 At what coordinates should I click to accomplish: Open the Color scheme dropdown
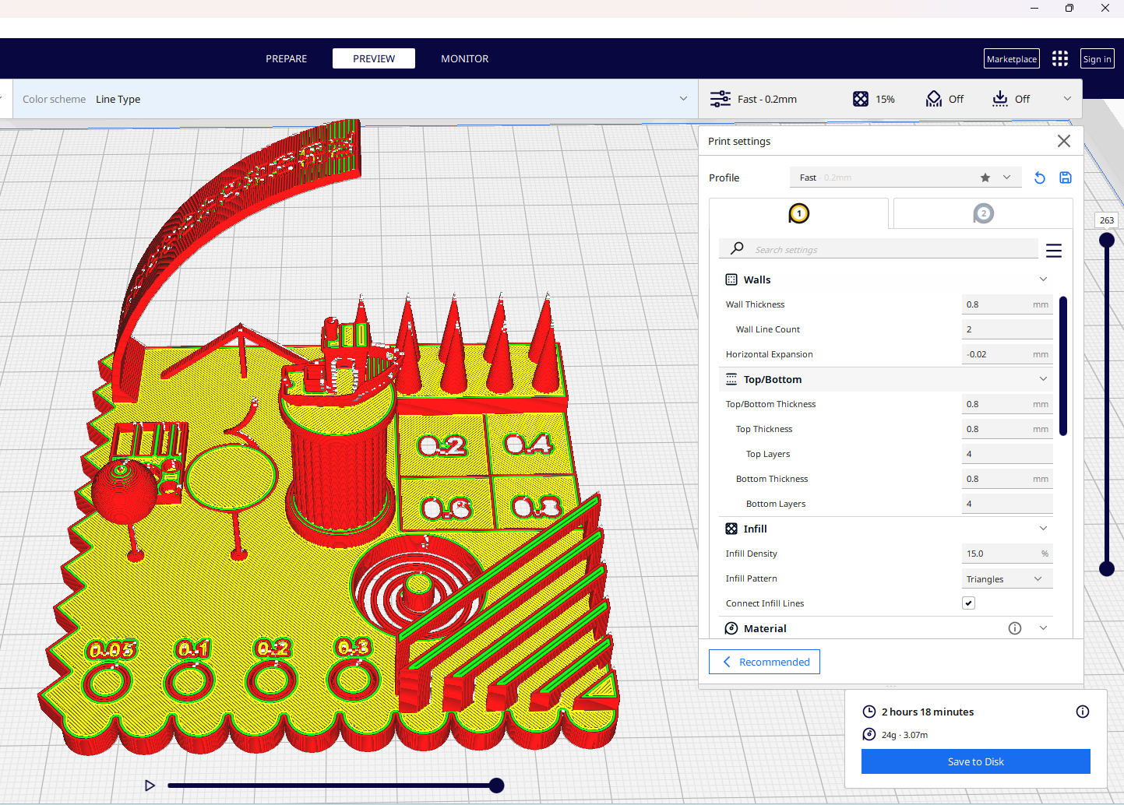coord(355,99)
